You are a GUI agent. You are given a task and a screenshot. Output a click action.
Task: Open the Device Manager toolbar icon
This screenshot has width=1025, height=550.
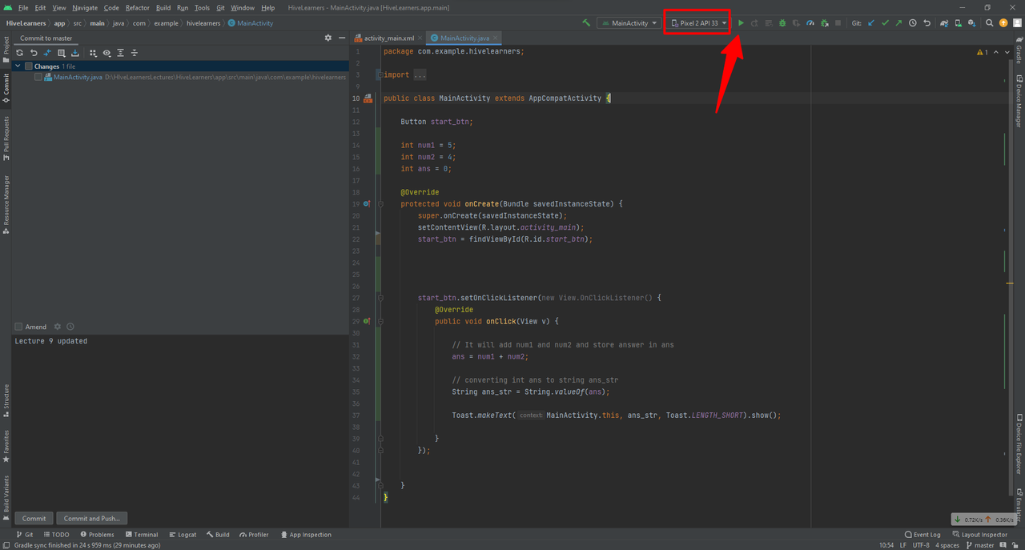coord(958,23)
